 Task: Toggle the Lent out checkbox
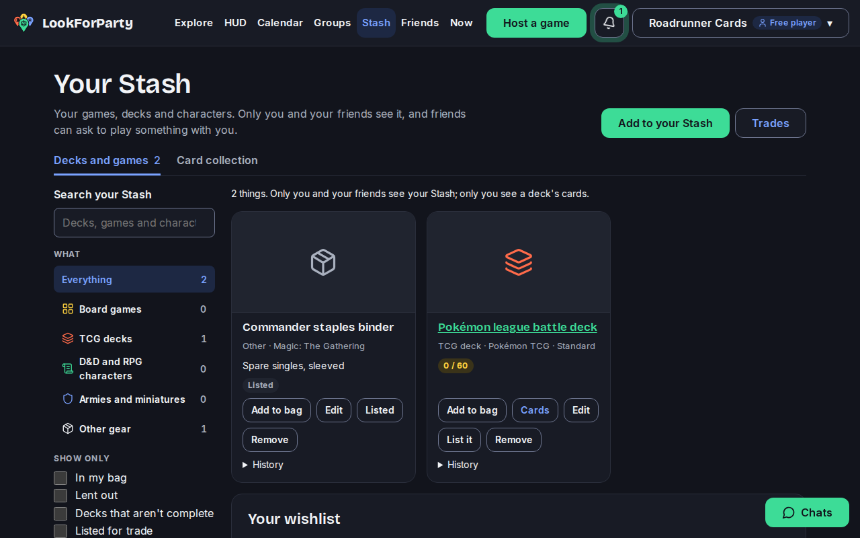[x=60, y=496]
